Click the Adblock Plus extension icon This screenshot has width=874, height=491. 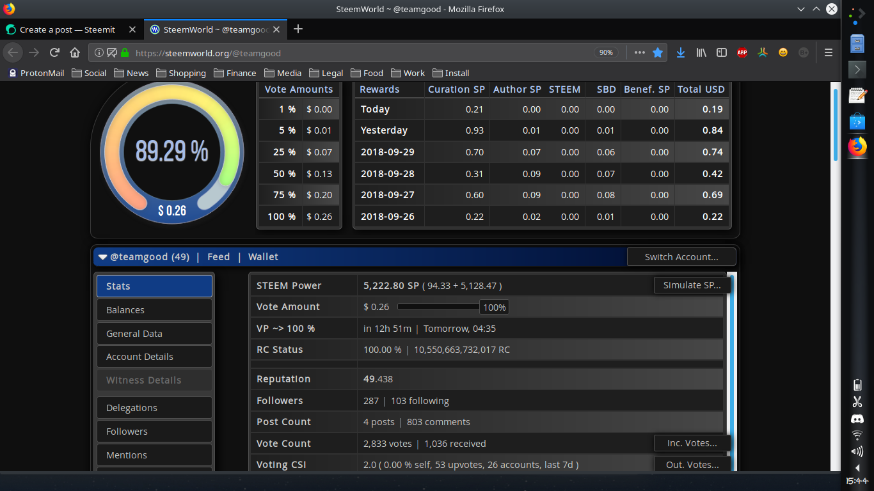point(742,53)
